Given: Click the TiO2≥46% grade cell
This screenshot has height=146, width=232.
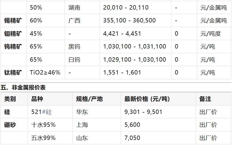Looking at the screenshot, I should pos(45,73).
